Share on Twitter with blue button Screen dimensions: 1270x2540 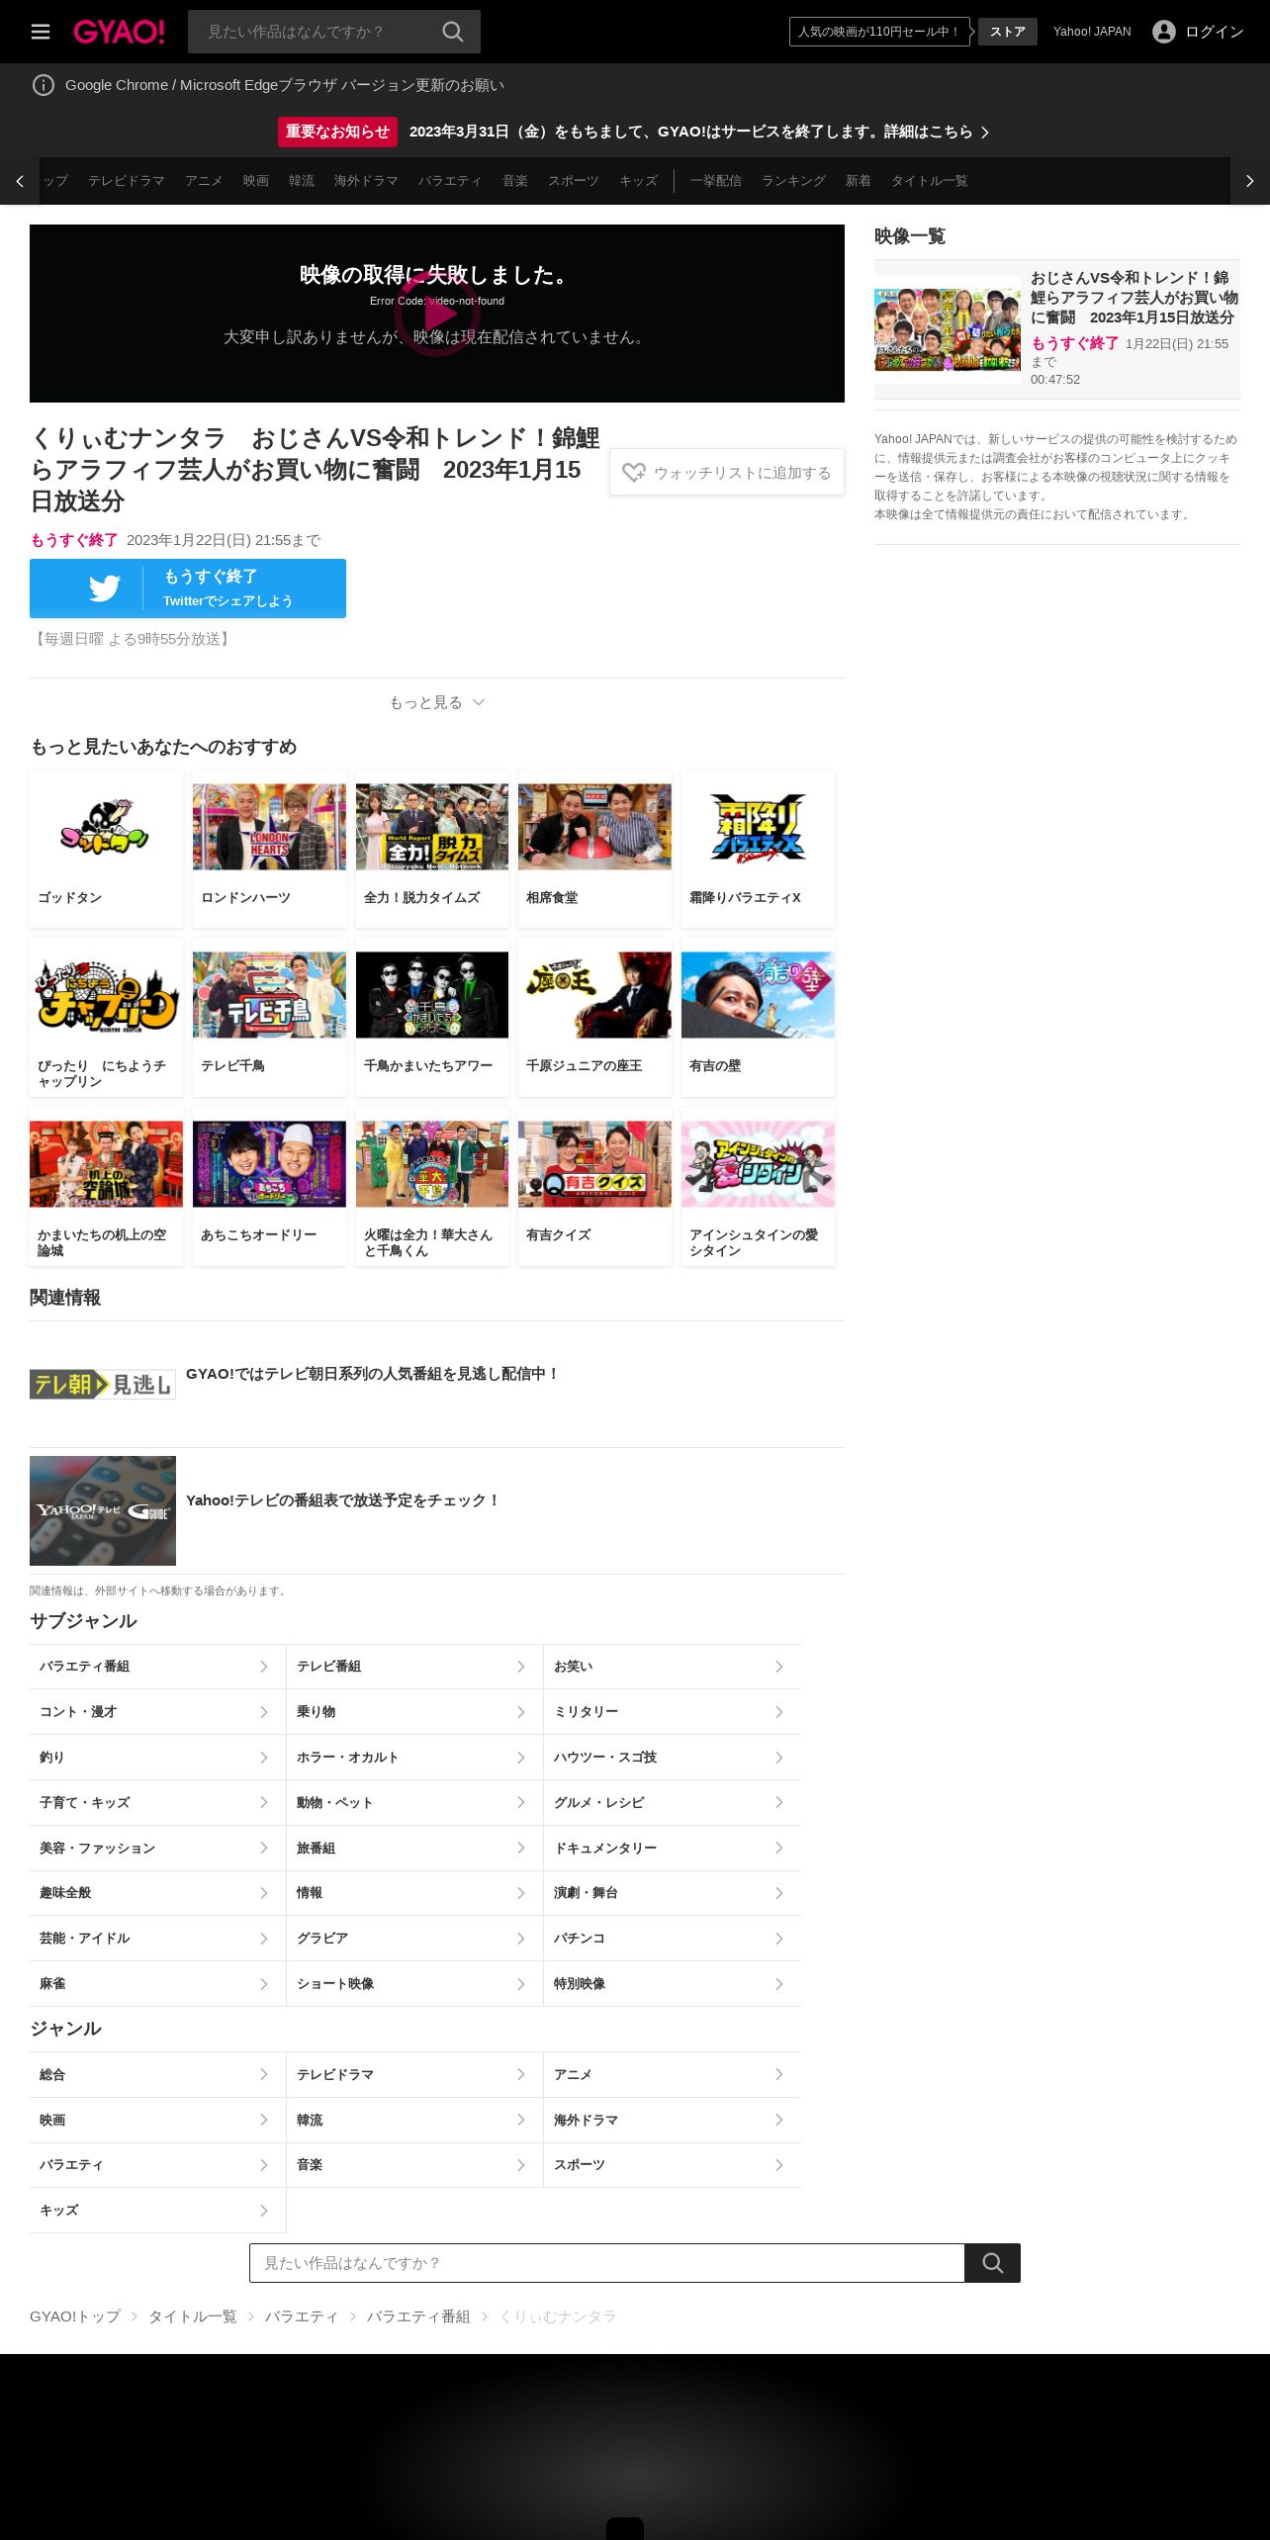tap(188, 589)
